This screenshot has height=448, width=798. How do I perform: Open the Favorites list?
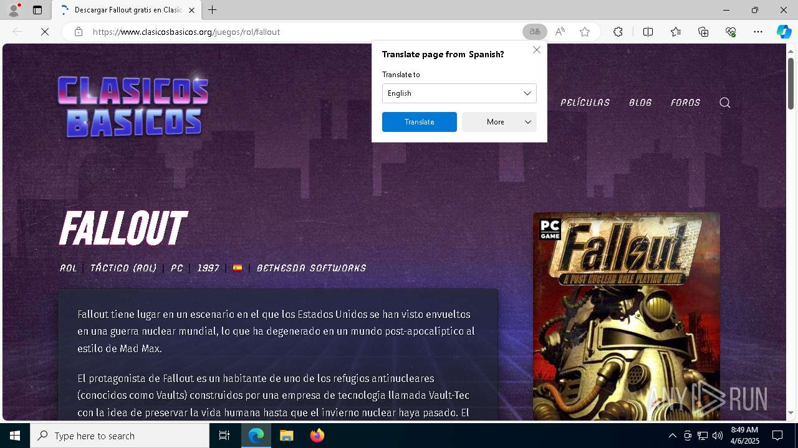pyautogui.click(x=676, y=32)
